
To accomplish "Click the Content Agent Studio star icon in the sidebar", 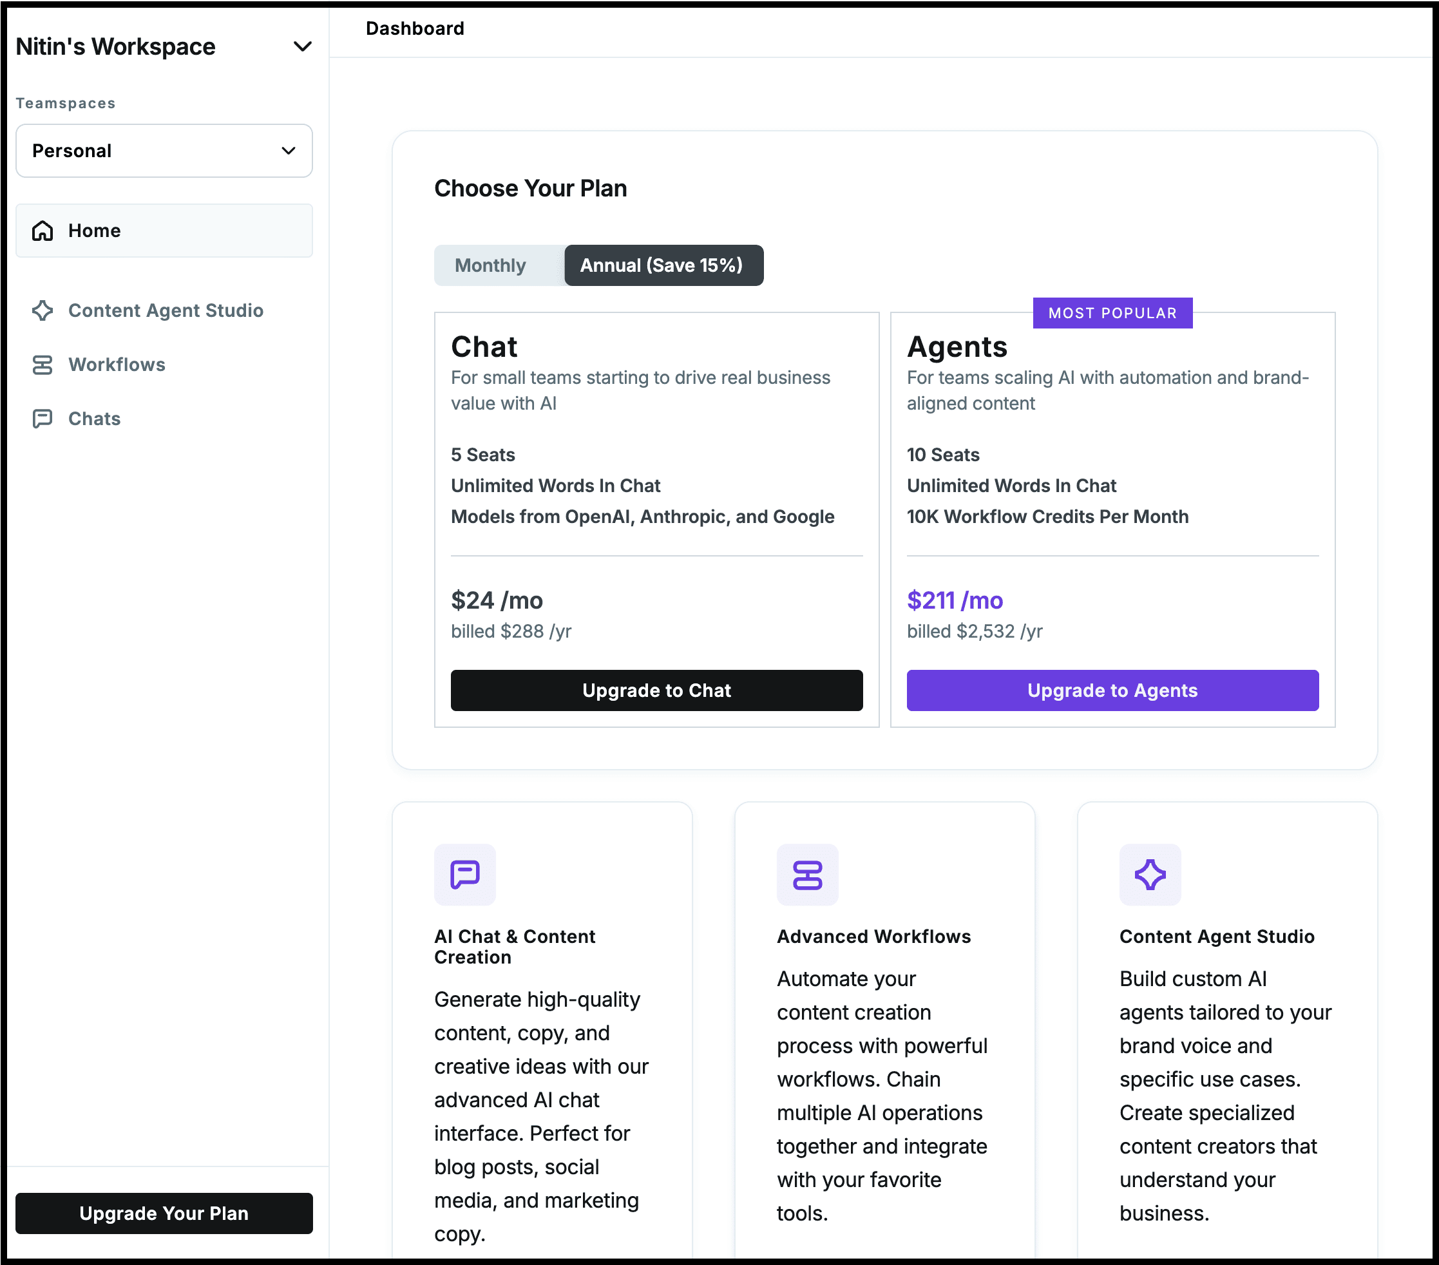I will pyautogui.click(x=43, y=310).
